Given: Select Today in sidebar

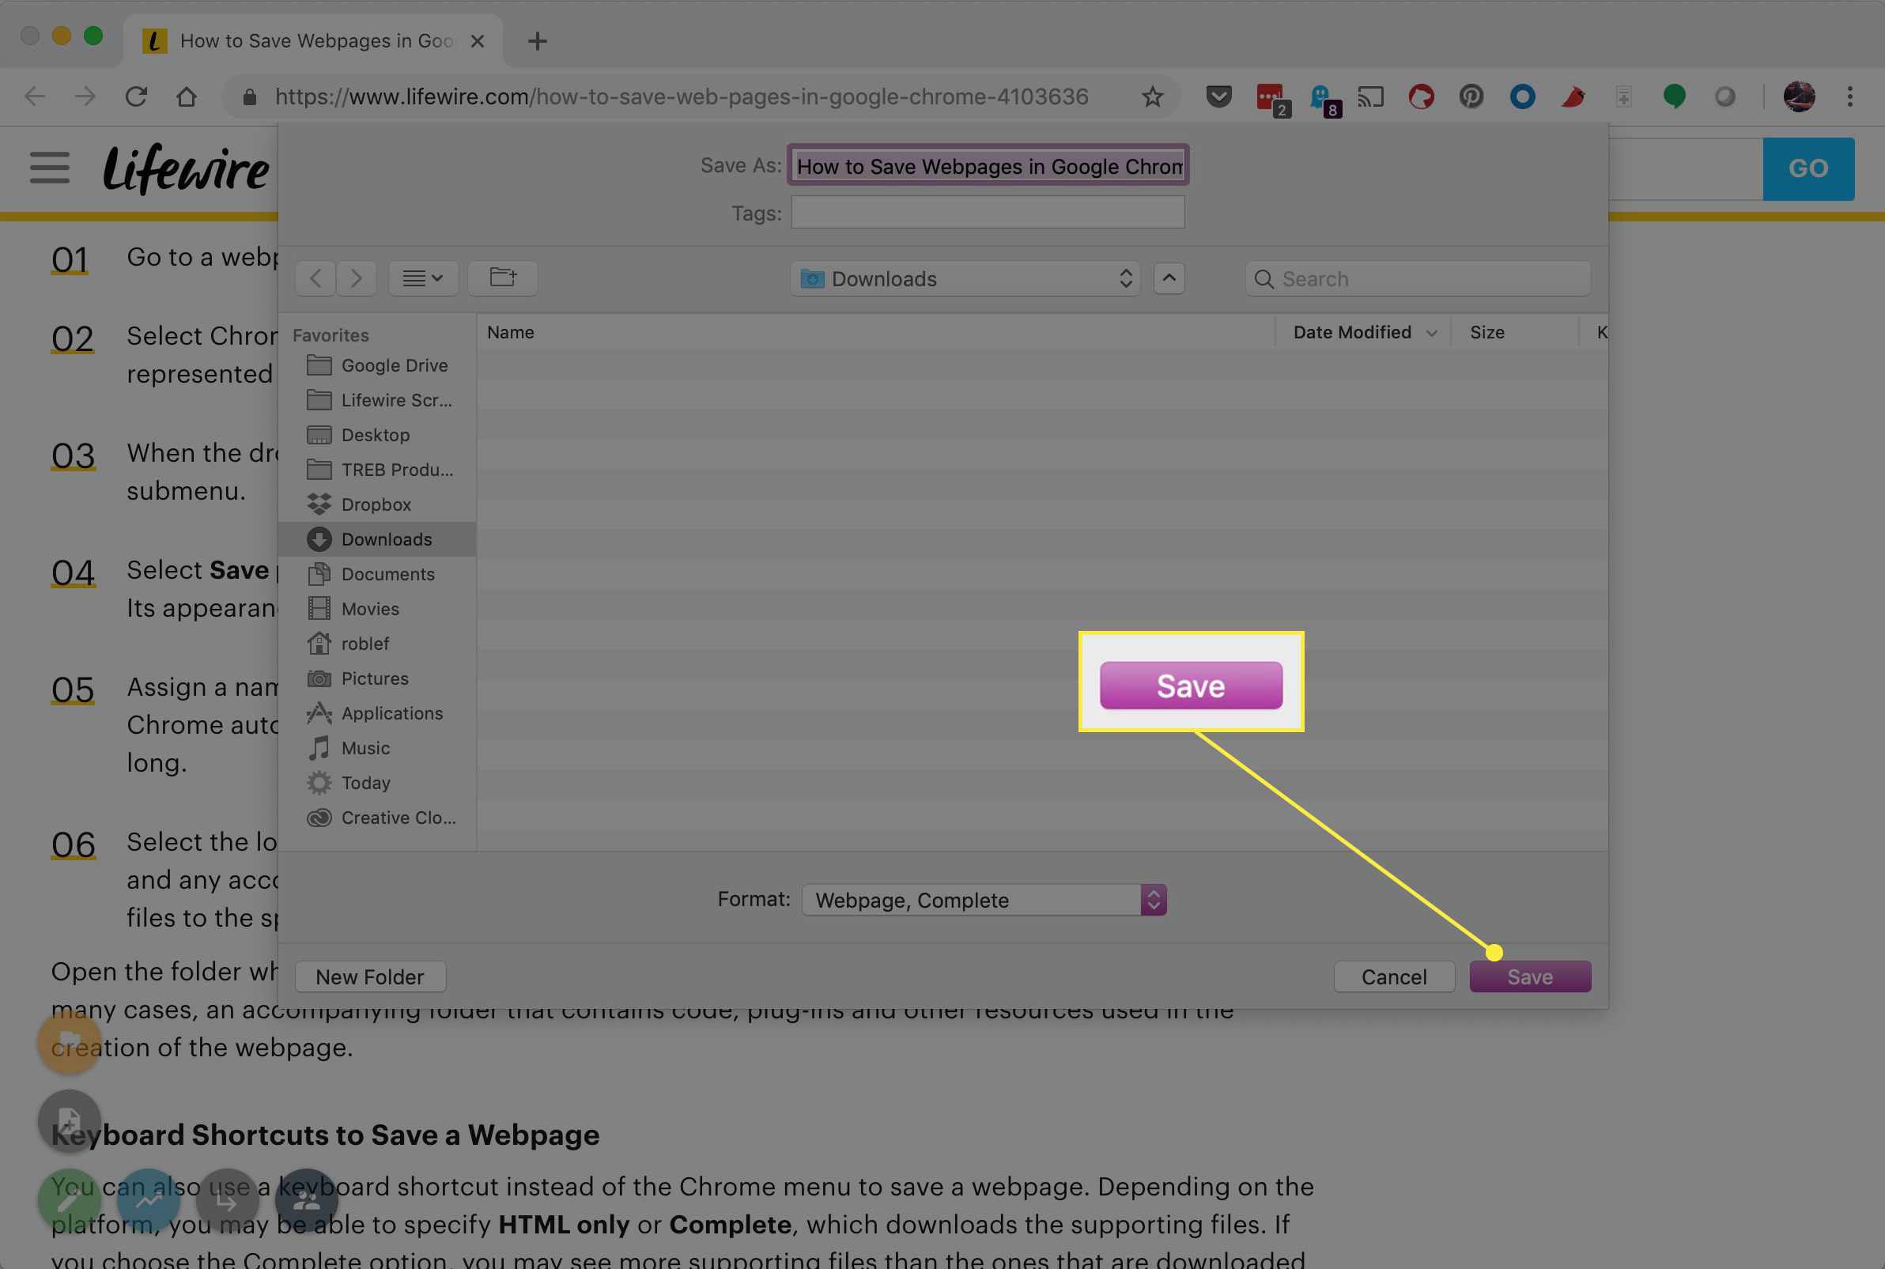Looking at the screenshot, I should pyautogui.click(x=377, y=783).
